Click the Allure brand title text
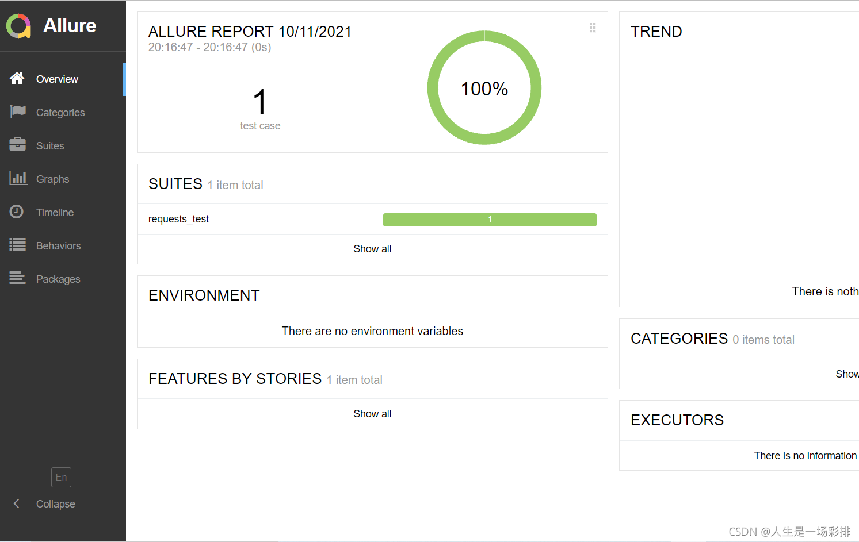 (x=70, y=26)
